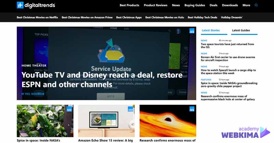Open the Downloads section
This screenshot has width=274, height=143.
point(230,5)
